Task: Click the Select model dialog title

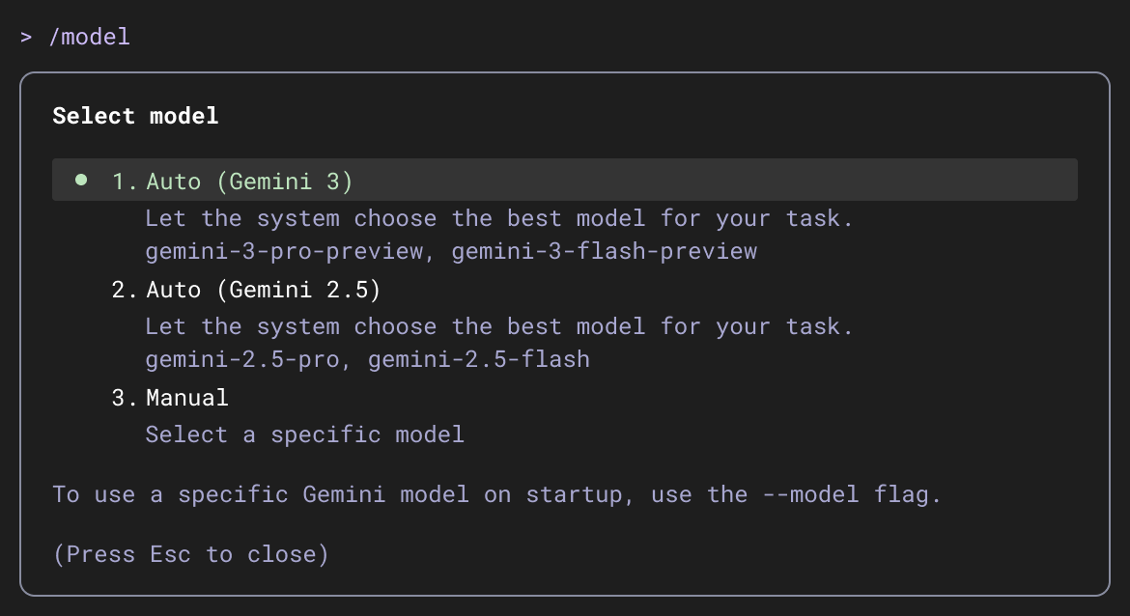Action: [x=134, y=116]
